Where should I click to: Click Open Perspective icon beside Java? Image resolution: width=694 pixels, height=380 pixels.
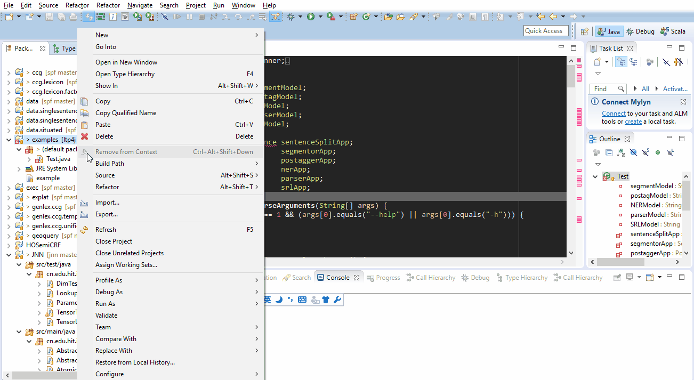click(x=585, y=31)
